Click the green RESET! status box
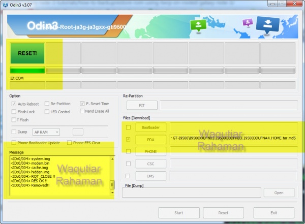This screenshot has height=224, width=305. (27, 53)
